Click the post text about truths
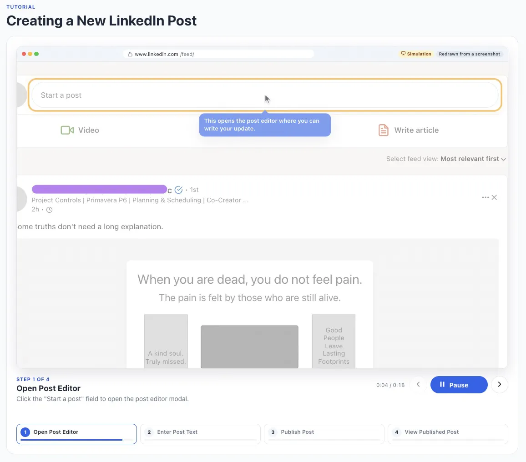Screen dimensions: 526x462 click(90, 226)
